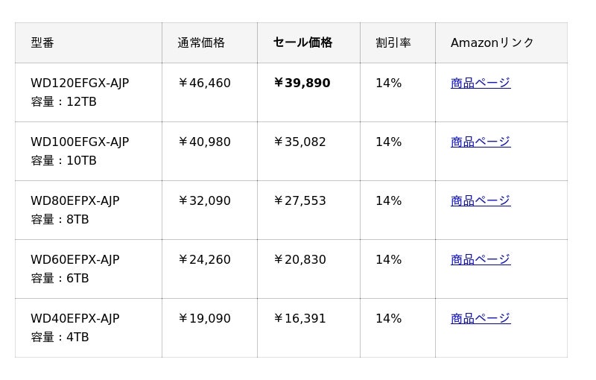This screenshot has width=596, height=380.
Task: Click the ¥19,090 regular price
Action: coord(204,318)
